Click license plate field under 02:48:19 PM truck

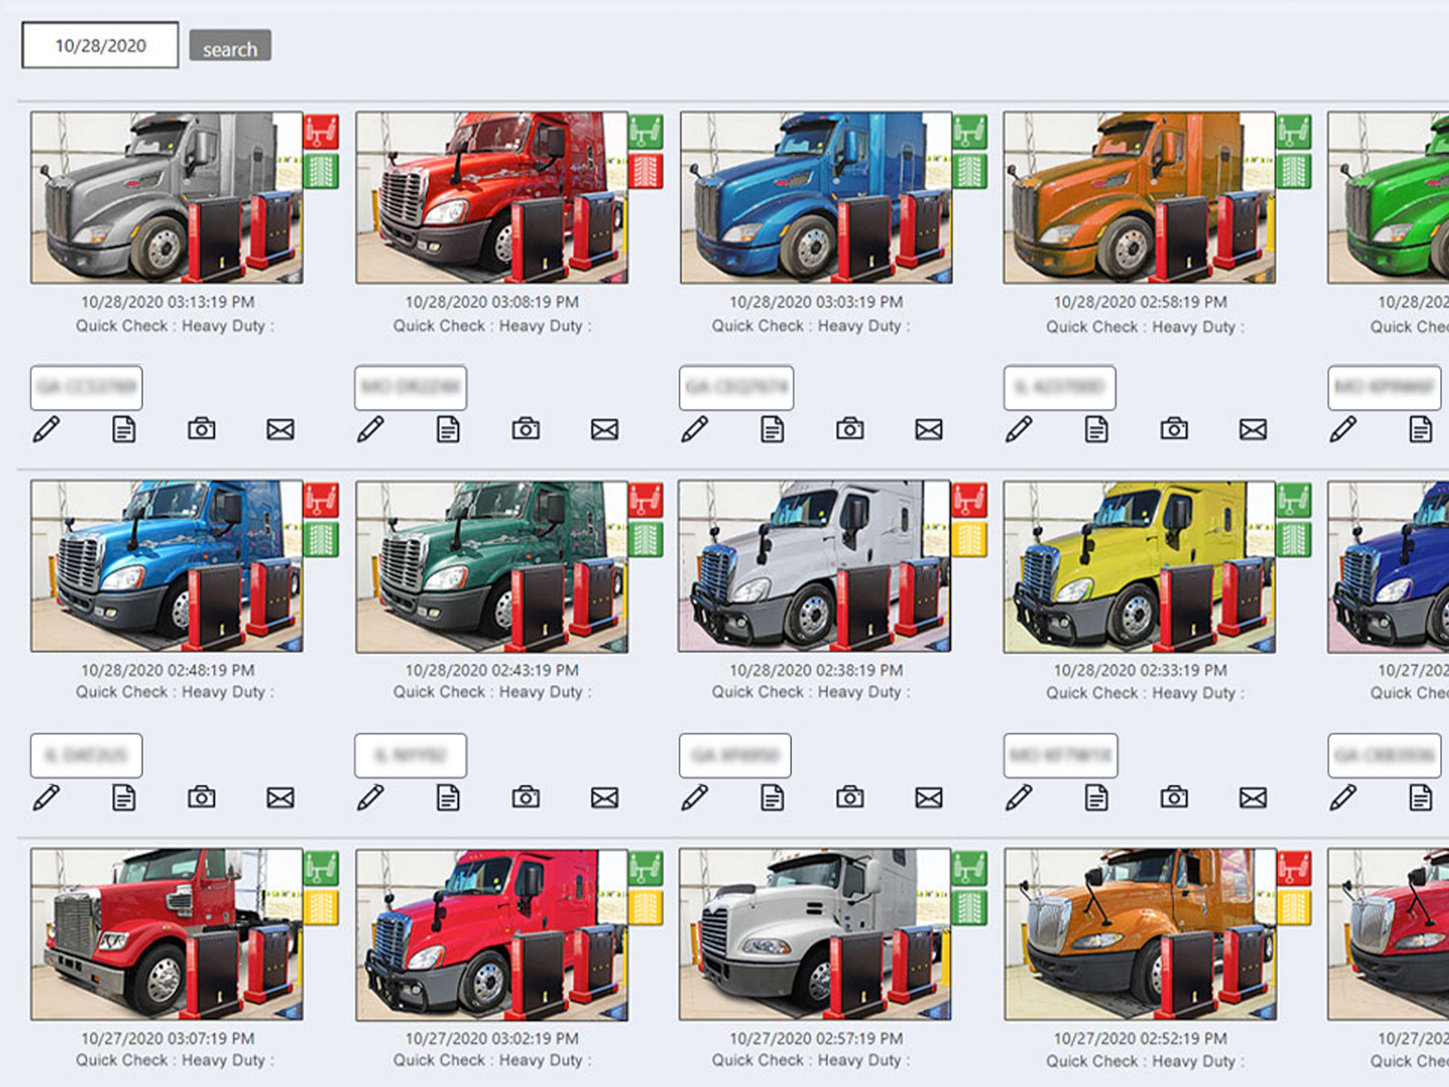87,755
